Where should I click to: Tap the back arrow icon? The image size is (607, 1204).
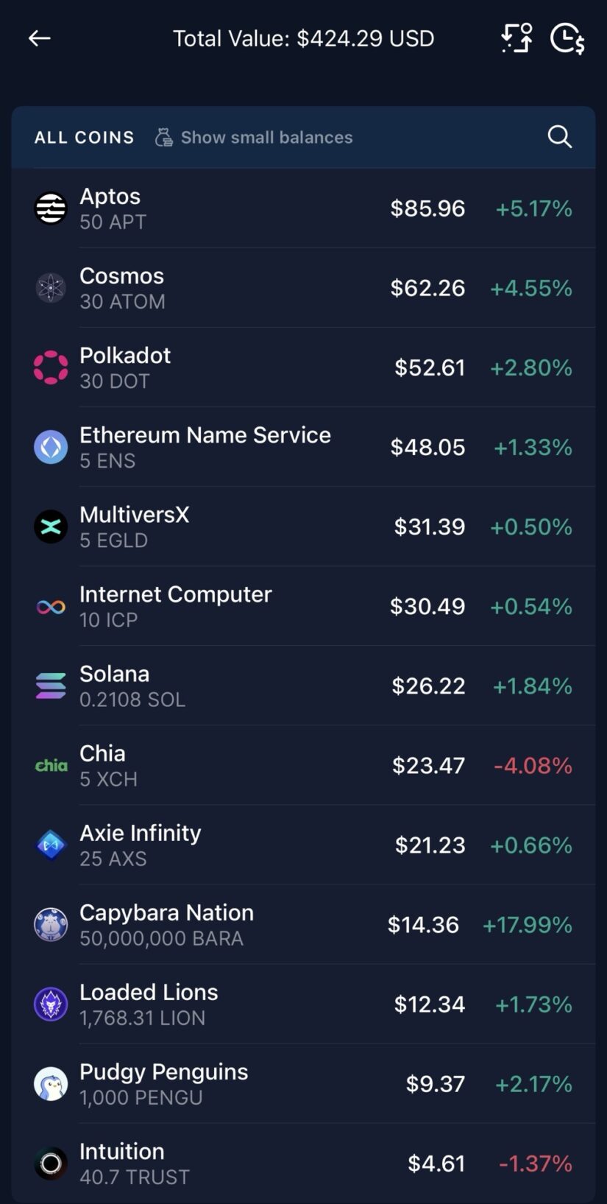(39, 38)
